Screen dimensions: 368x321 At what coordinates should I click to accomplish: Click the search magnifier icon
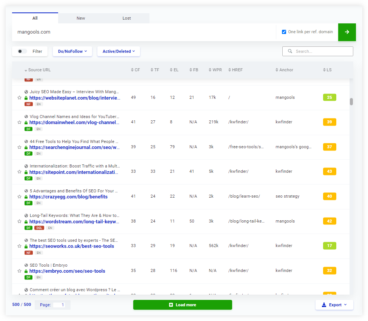pyautogui.click(x=290, y=51)
